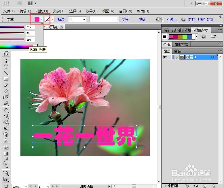
Task: Select the Eraser tool
Action: [x=6, y=103]
